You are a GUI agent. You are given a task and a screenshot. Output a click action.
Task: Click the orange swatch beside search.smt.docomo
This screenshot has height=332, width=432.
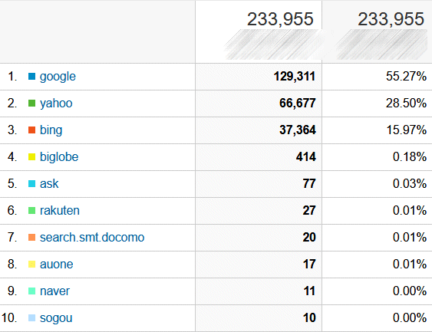(31, 237)
